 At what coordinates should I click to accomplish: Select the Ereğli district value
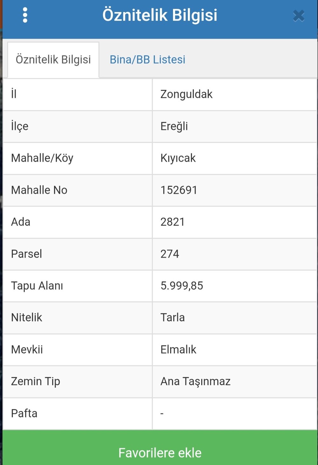point(174,126)
